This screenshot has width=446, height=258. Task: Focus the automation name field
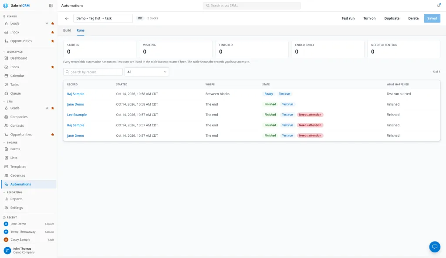click(x=103, y=18)
